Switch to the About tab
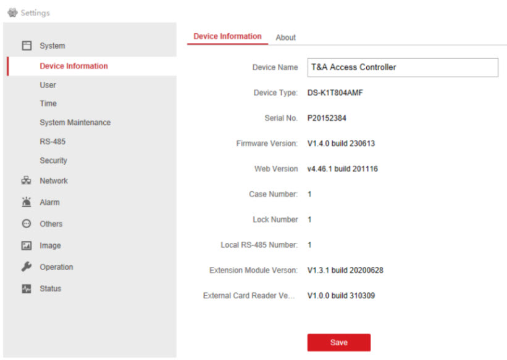Viewport: 507px width, 360px height. (285, 38)
